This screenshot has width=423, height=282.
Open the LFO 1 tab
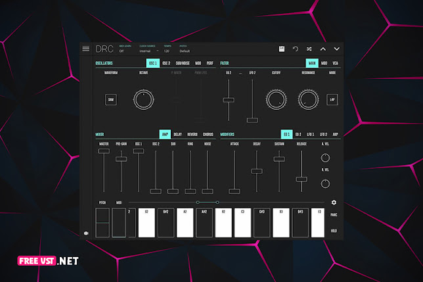pyautogui.click(x=310, y=134)
